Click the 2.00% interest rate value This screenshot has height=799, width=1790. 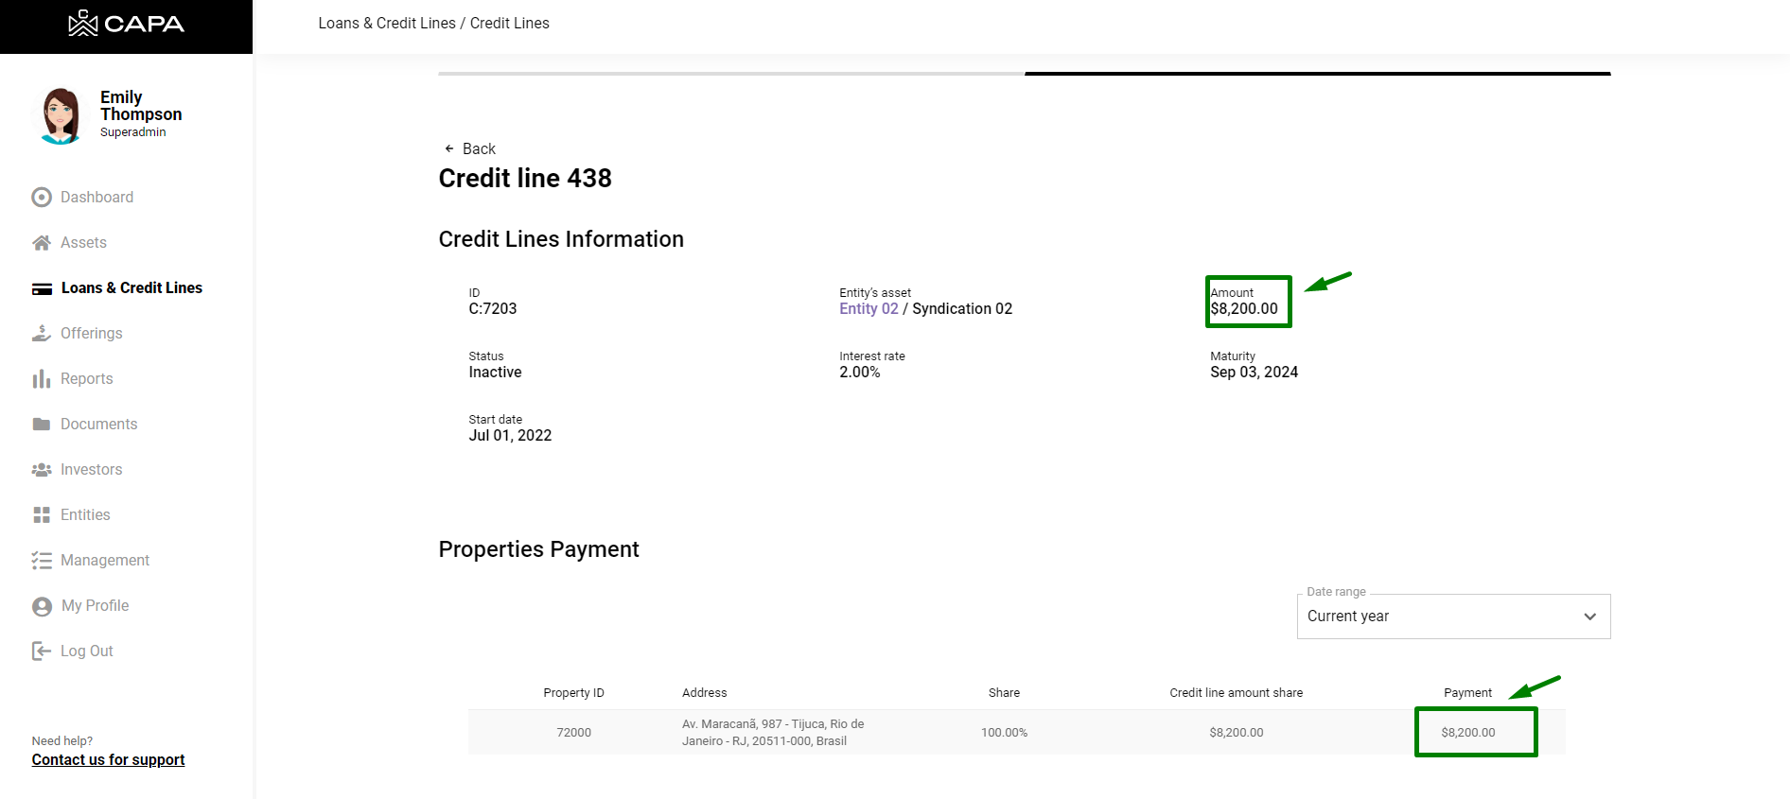pyautogui.click(x=859, y=372)
